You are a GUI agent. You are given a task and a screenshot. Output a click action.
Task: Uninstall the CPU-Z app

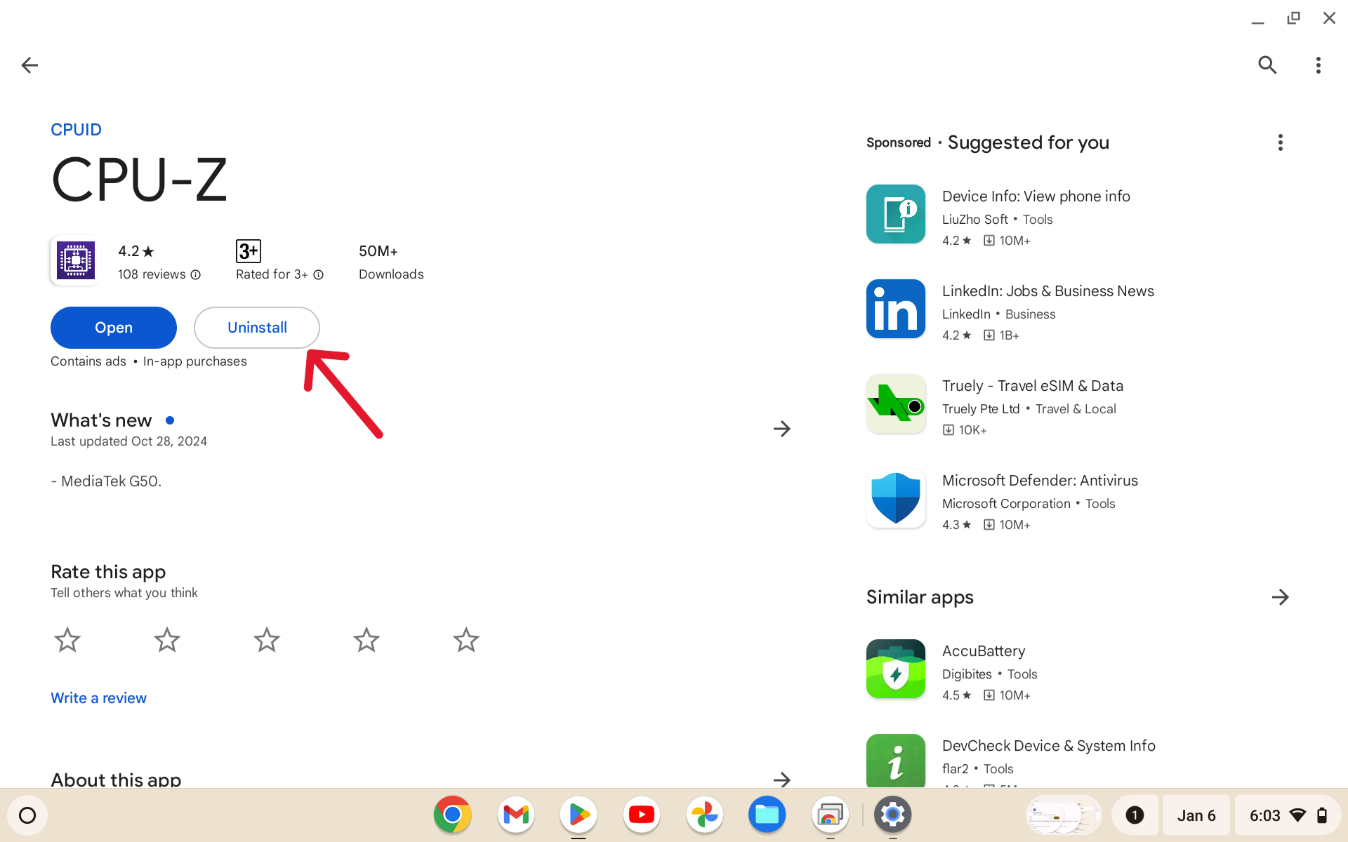(257, 328)
